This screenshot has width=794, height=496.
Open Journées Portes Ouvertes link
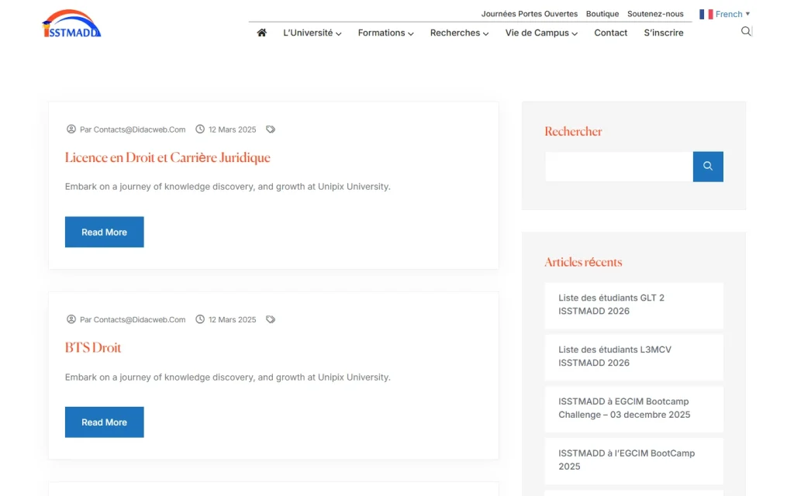point(529,14)
